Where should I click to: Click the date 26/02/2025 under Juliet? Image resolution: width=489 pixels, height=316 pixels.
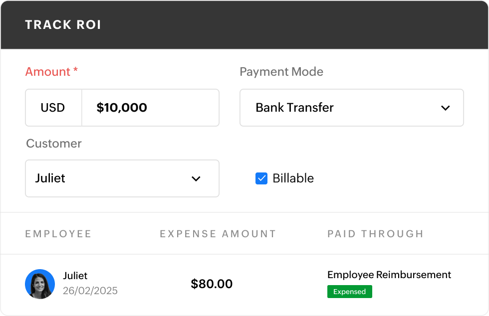coord(90,291)
